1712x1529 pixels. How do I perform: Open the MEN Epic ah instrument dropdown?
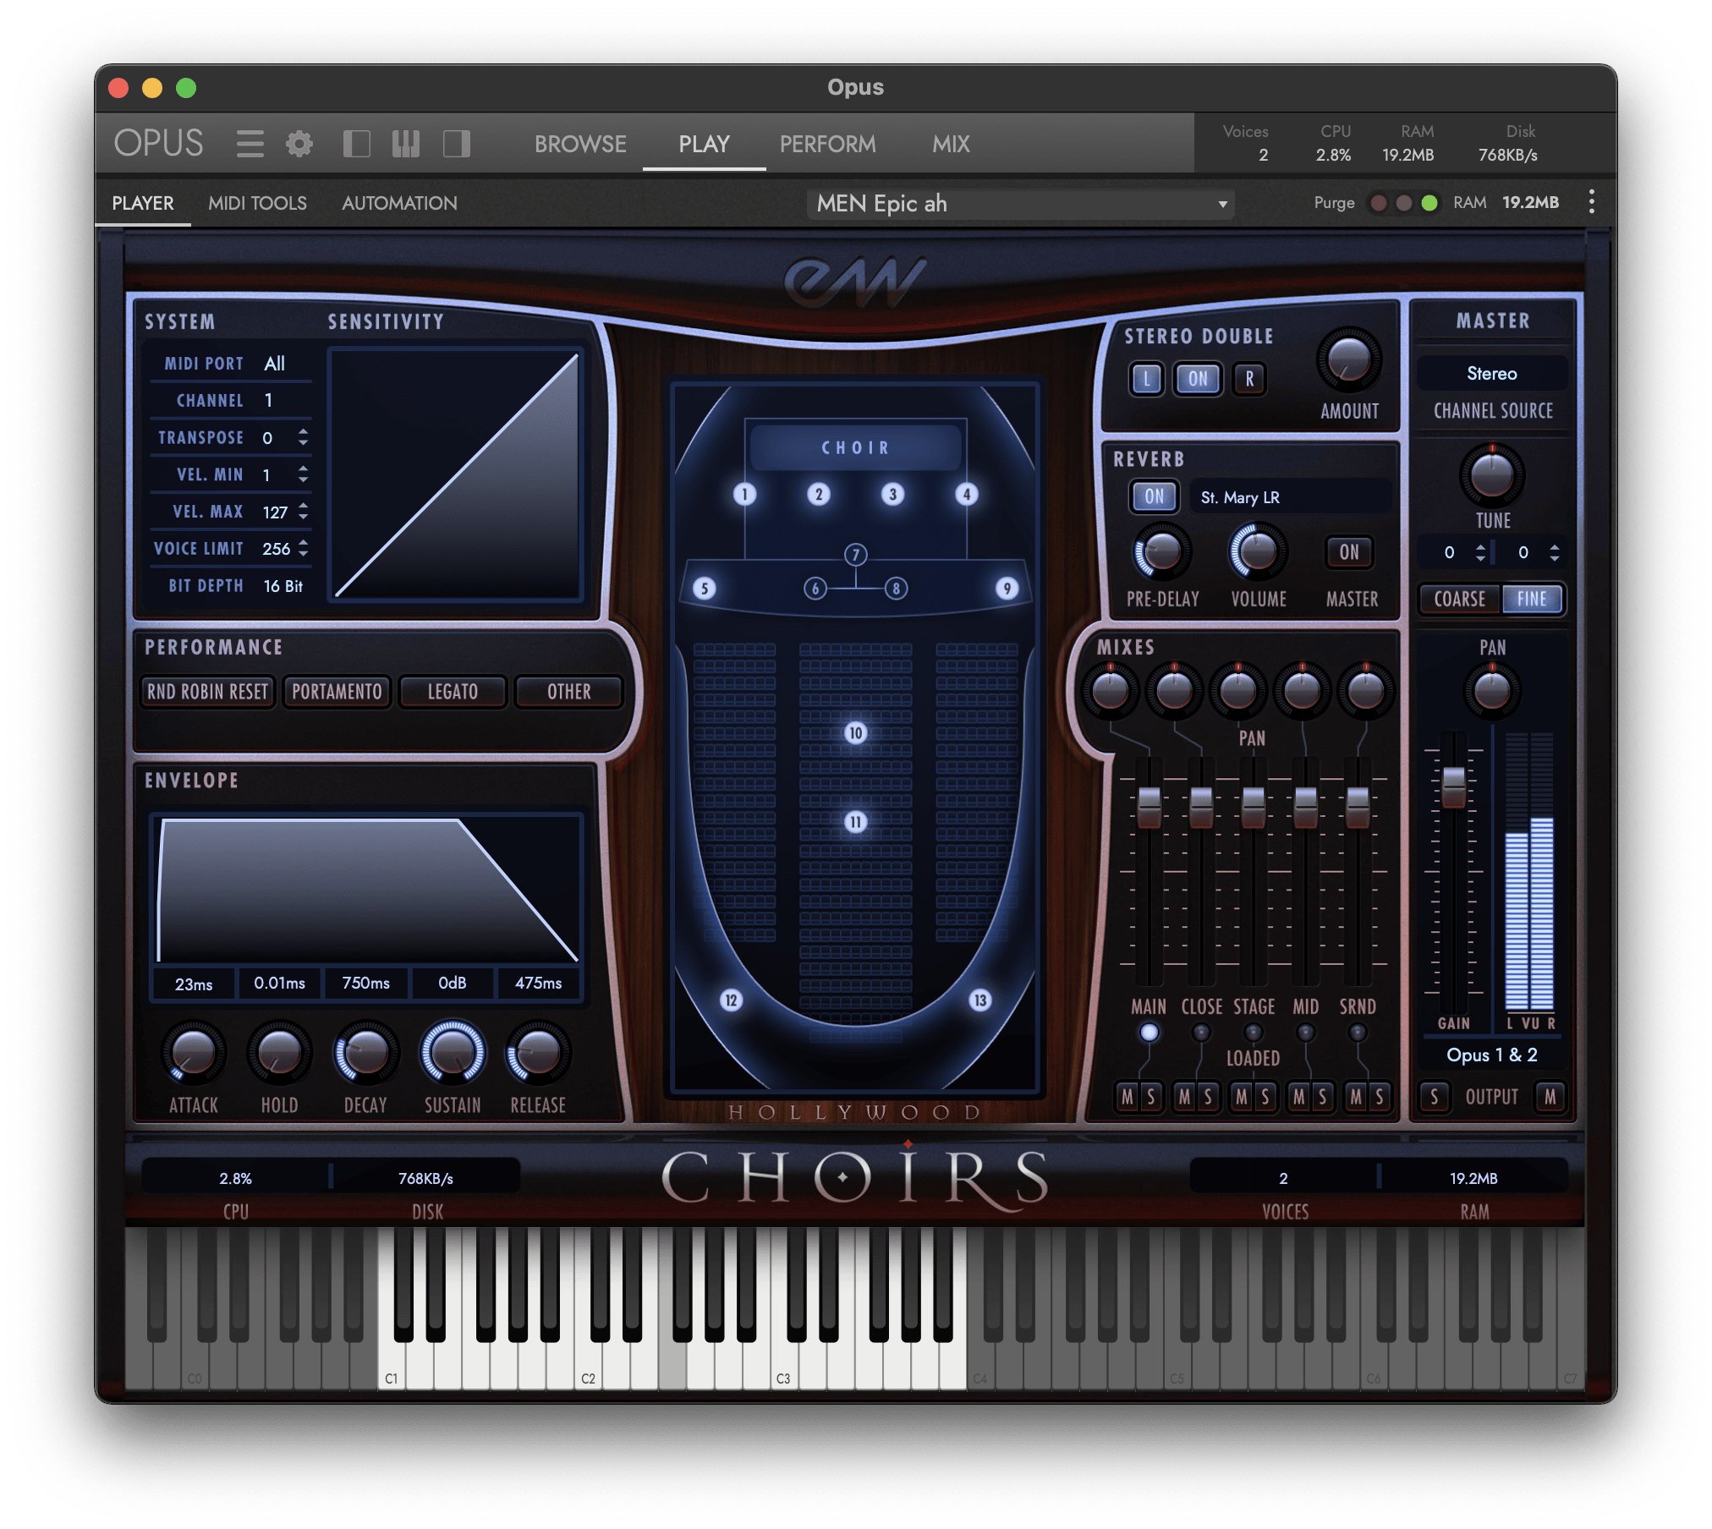pyautogui.click(x=1020, y=204)
